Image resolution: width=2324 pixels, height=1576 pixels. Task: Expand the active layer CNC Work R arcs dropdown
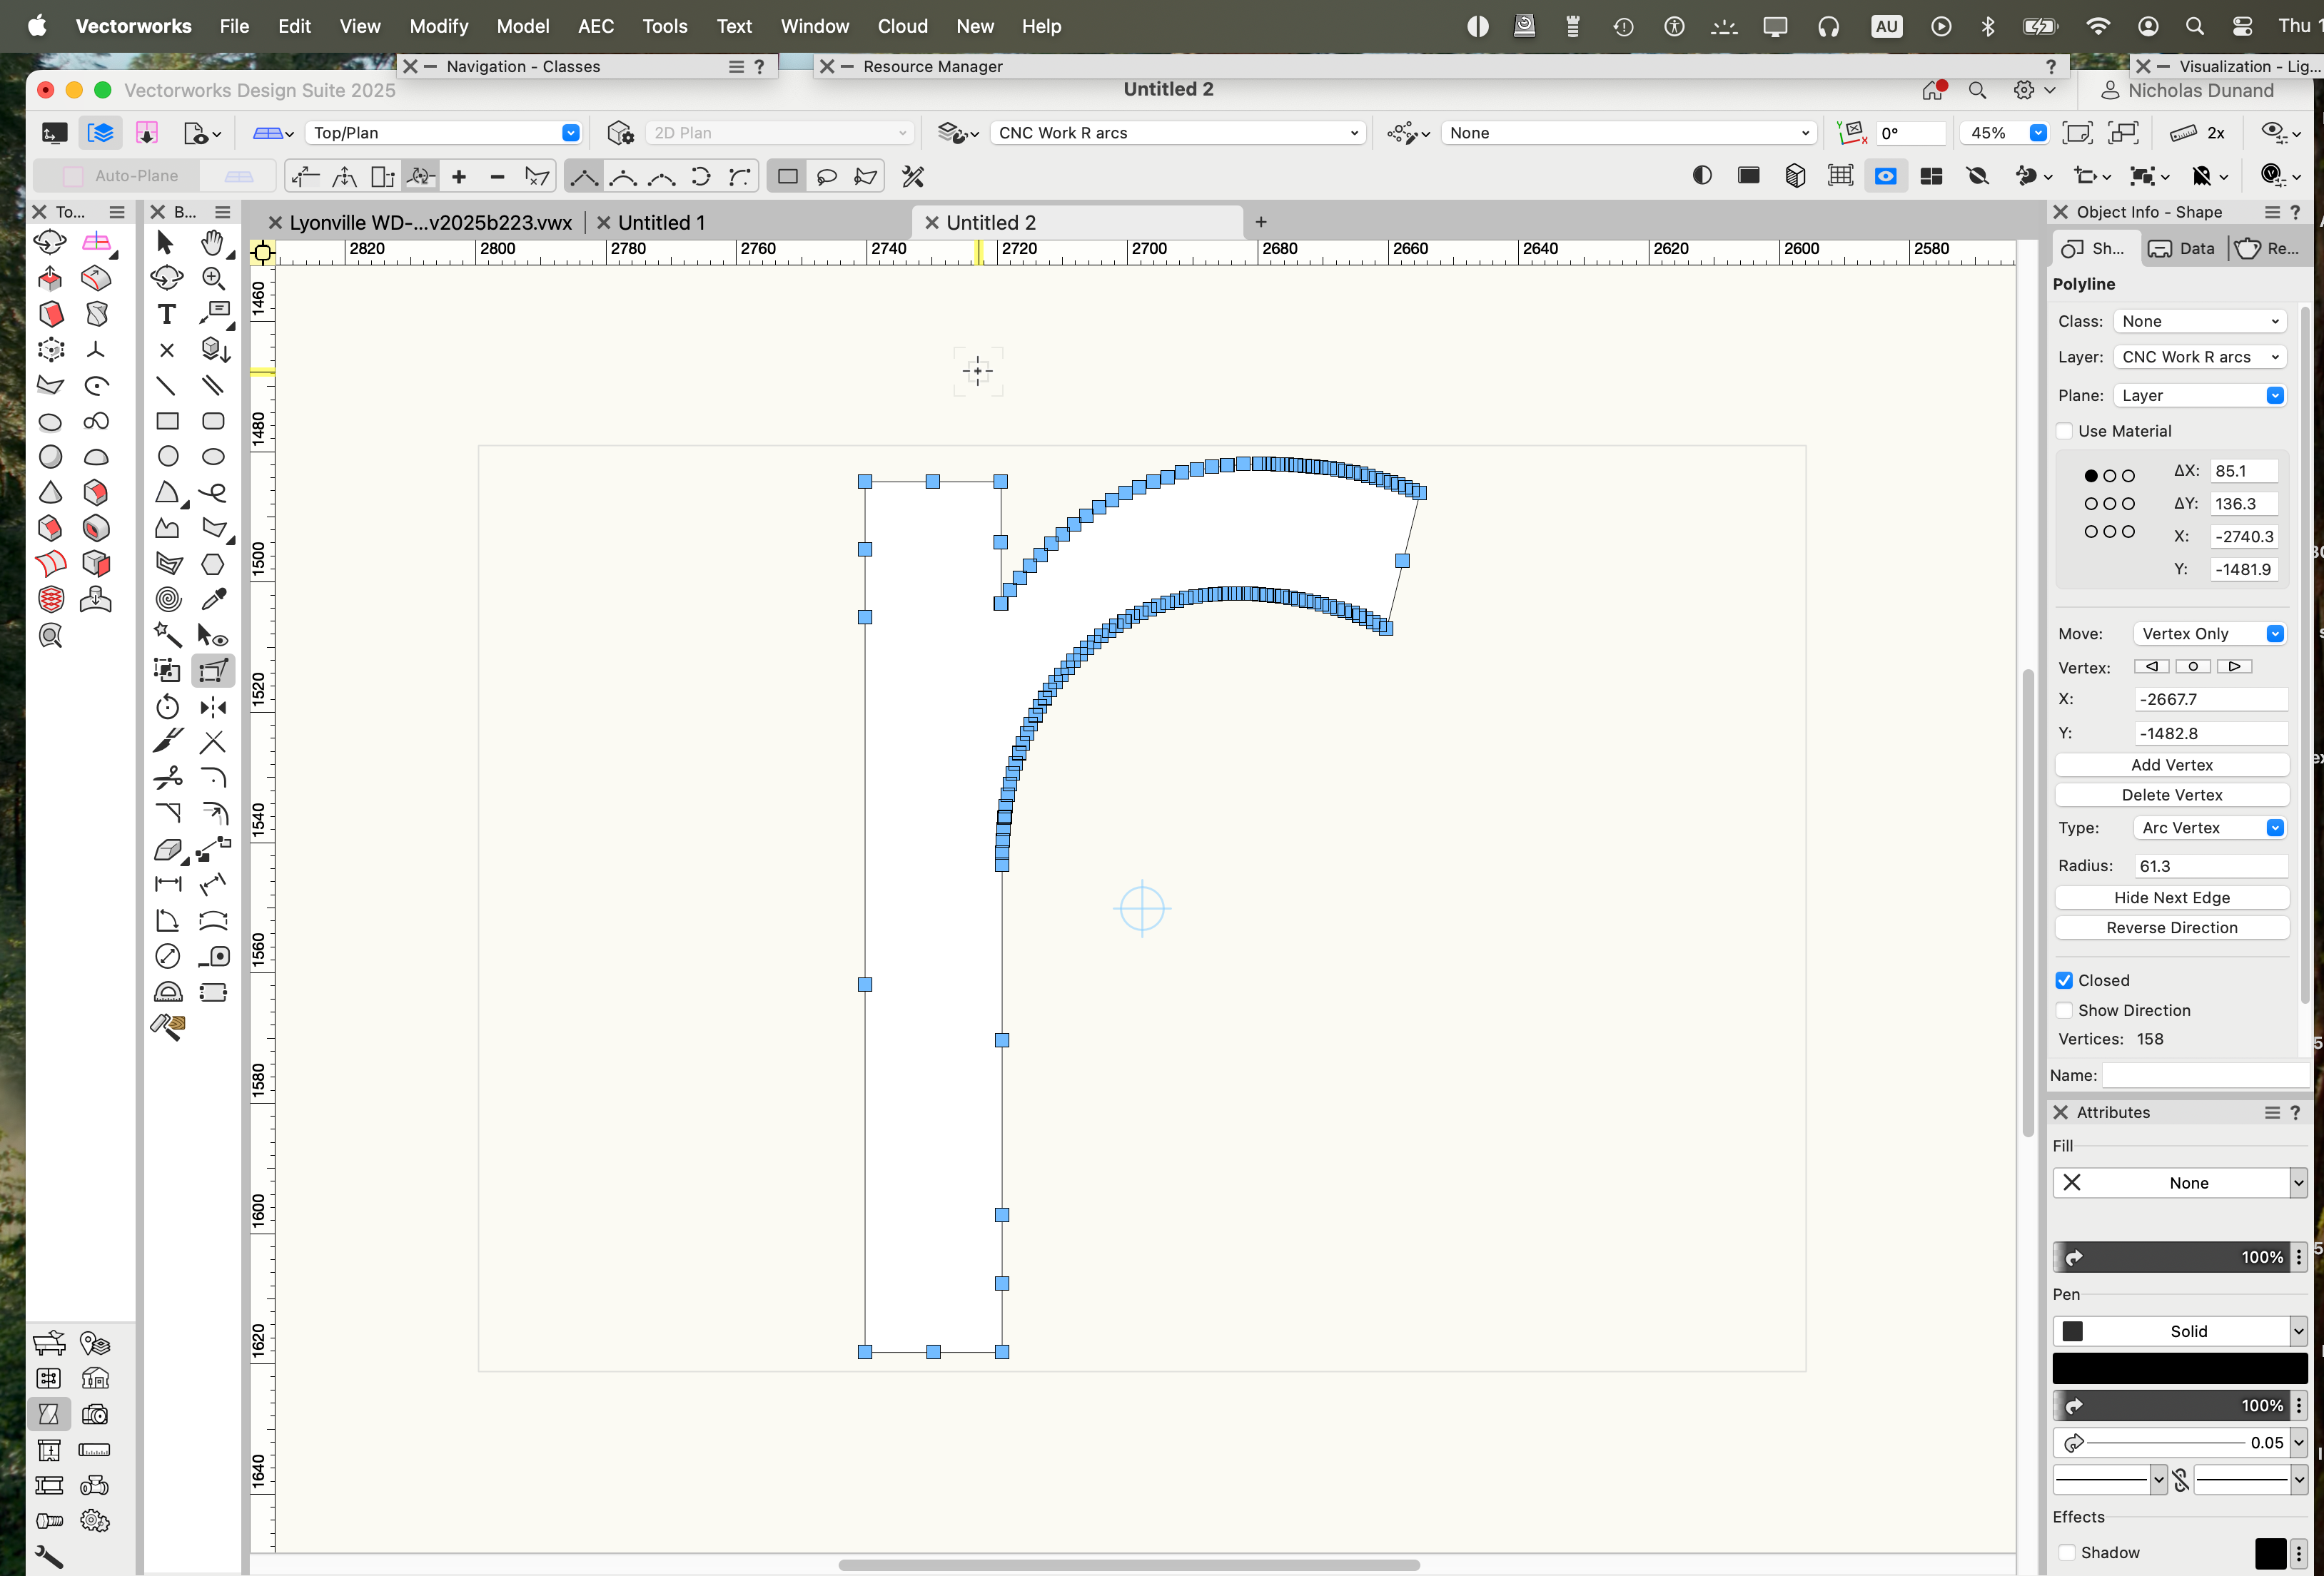click(x=1178, y=133)
